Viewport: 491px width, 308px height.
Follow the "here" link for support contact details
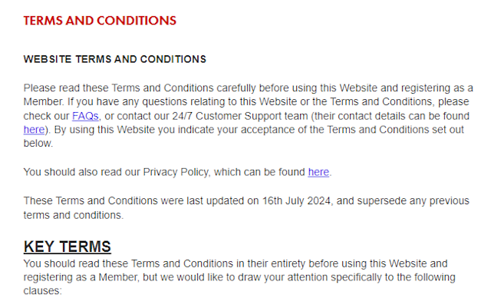click(34, 130)
